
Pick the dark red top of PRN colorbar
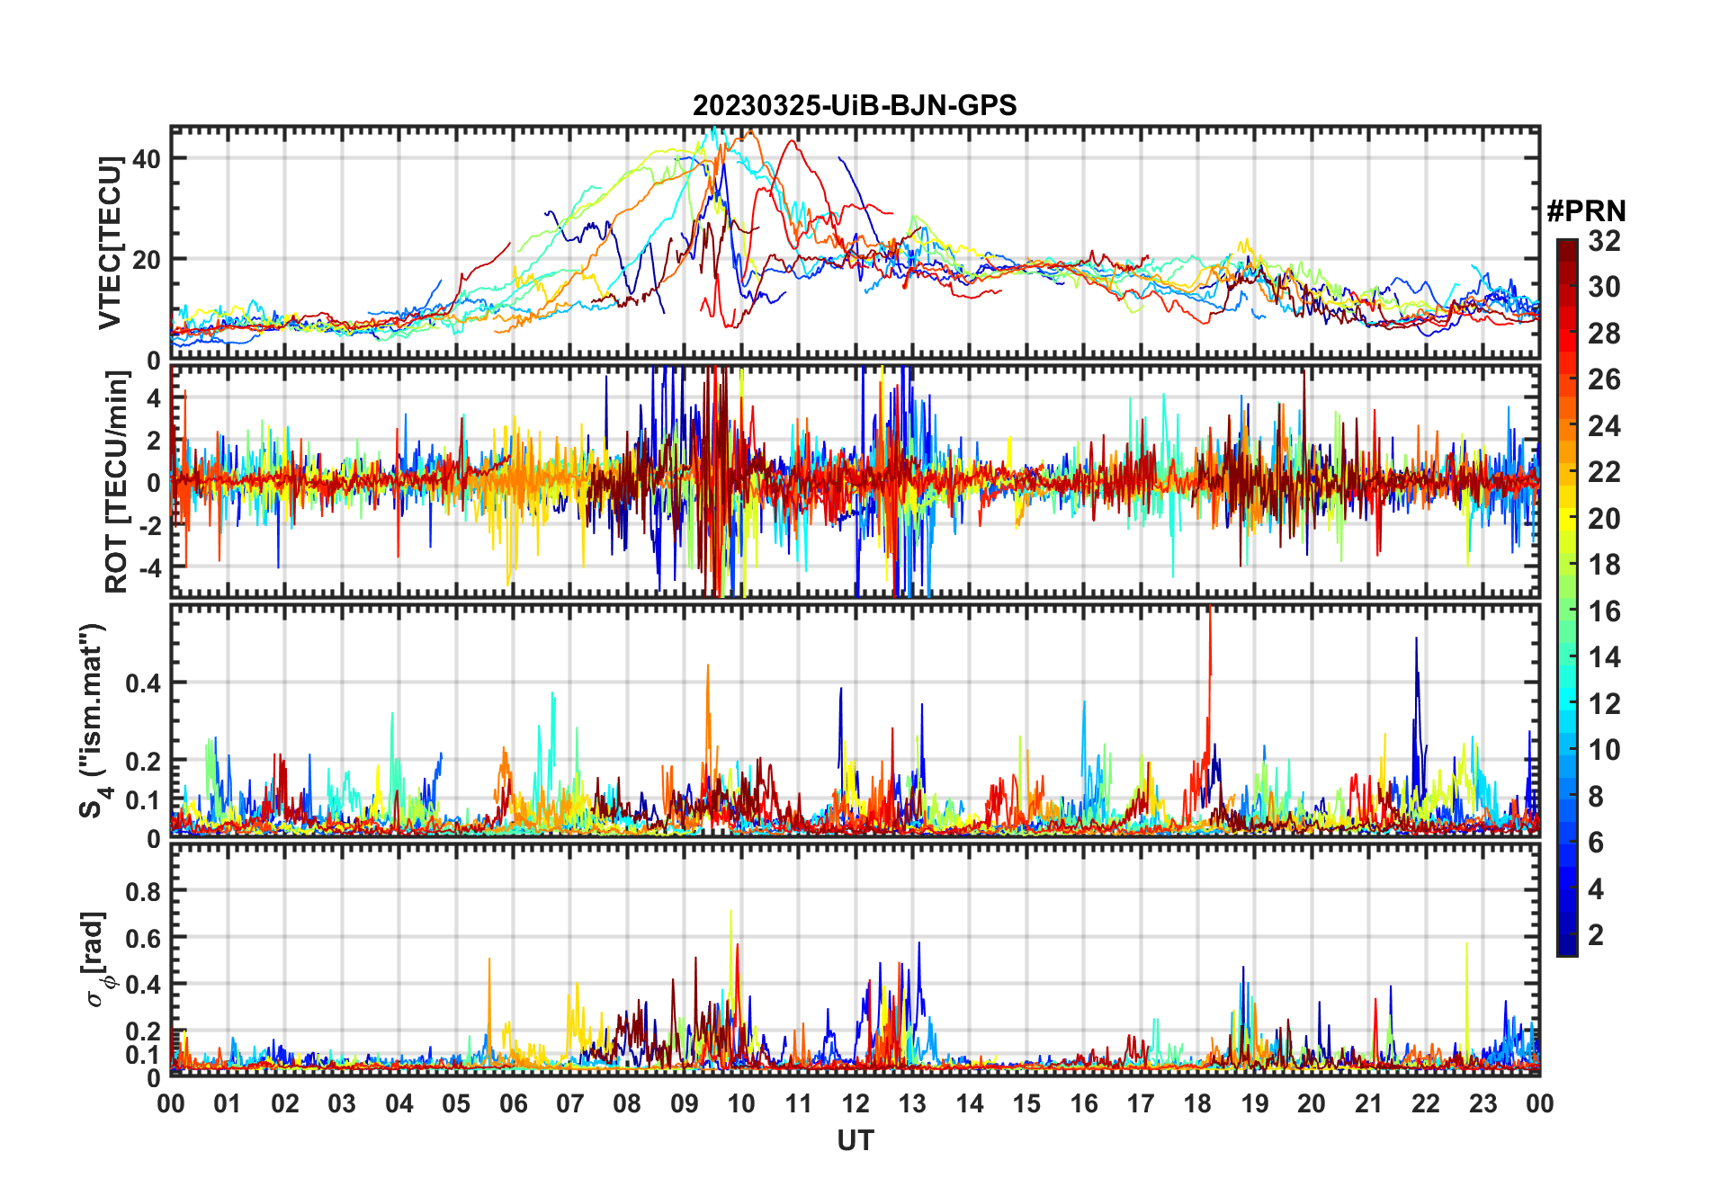tap(1566, 245)
